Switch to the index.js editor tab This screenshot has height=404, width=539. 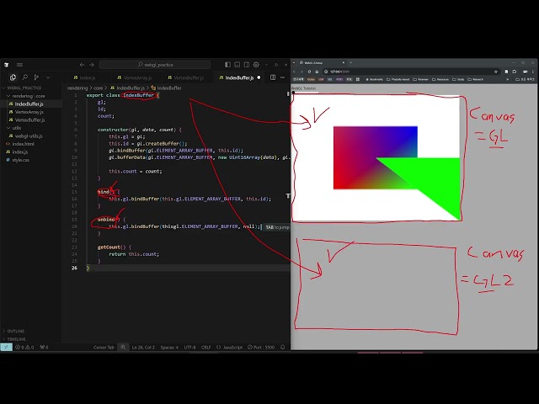(x=84, y=77)
